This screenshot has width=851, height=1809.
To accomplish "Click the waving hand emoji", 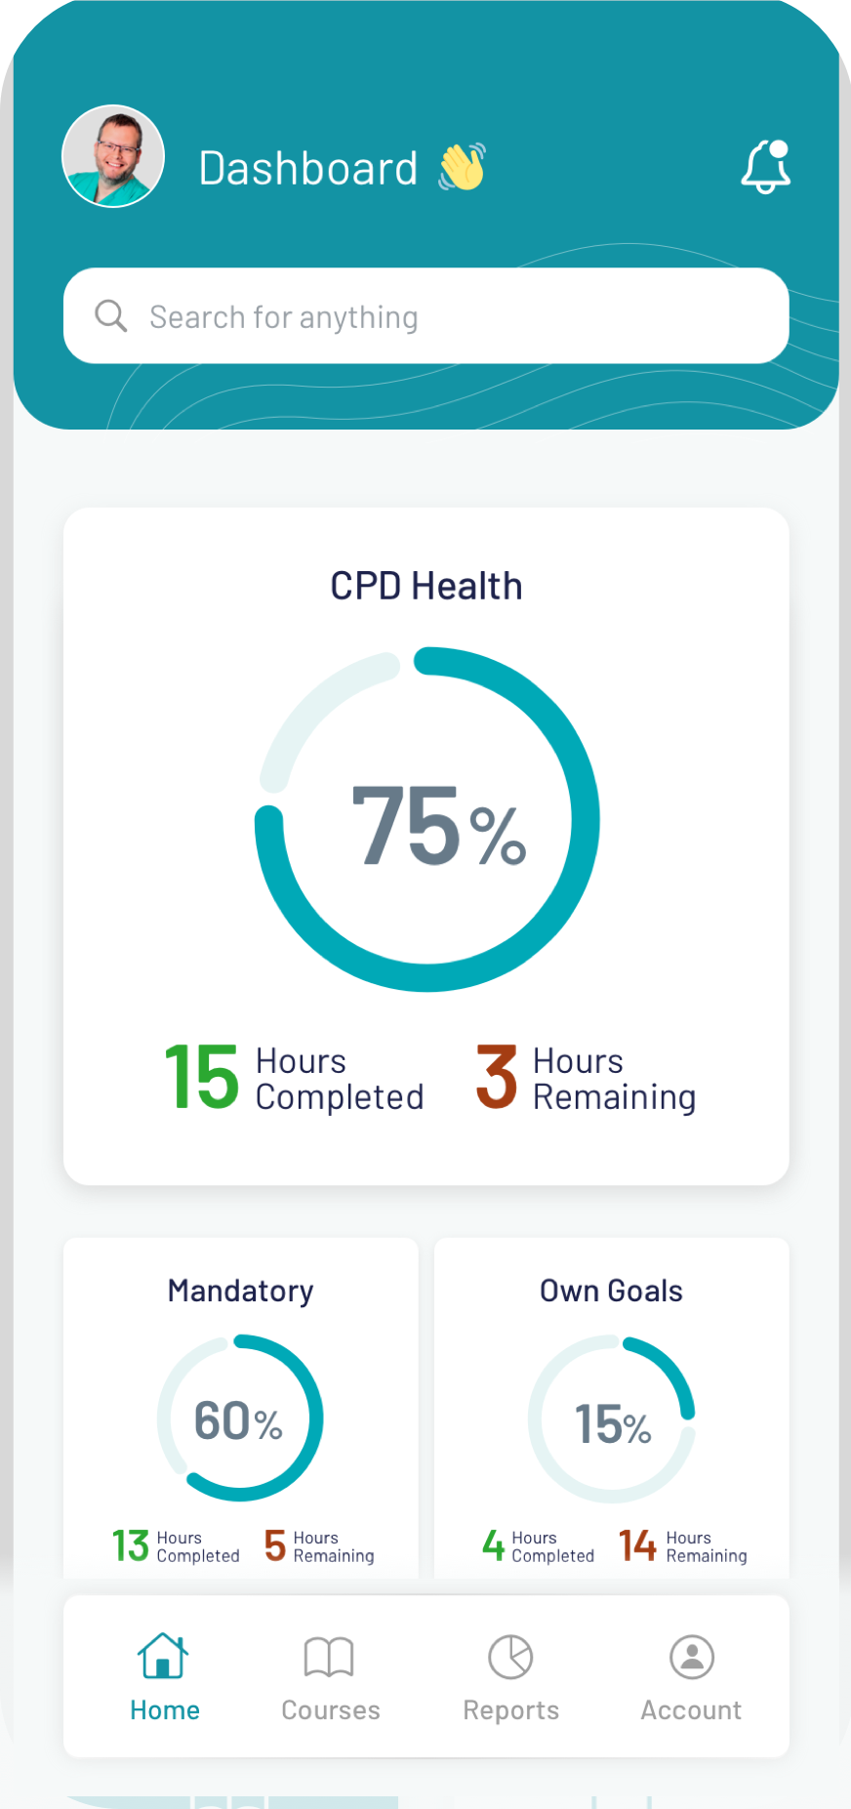I will [x=463, y=167].
